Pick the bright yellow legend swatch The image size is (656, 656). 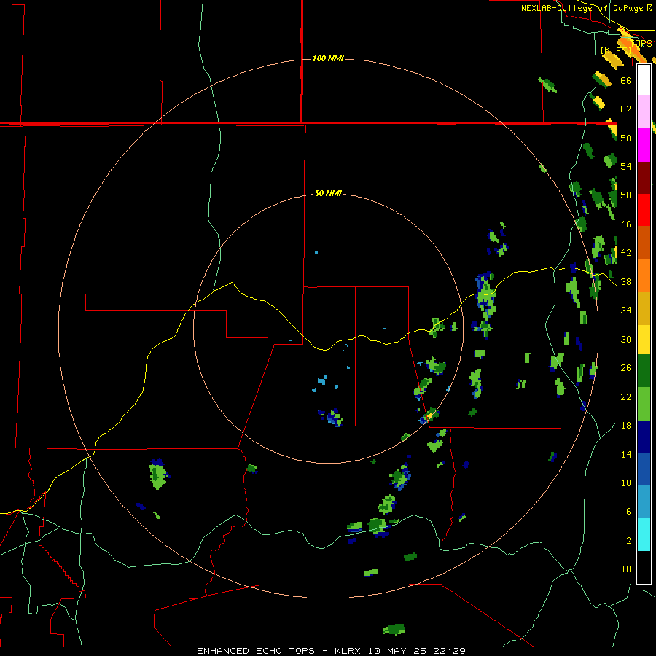tap(644, 340)
